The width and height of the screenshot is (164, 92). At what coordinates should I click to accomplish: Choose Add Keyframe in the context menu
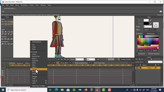39,42
